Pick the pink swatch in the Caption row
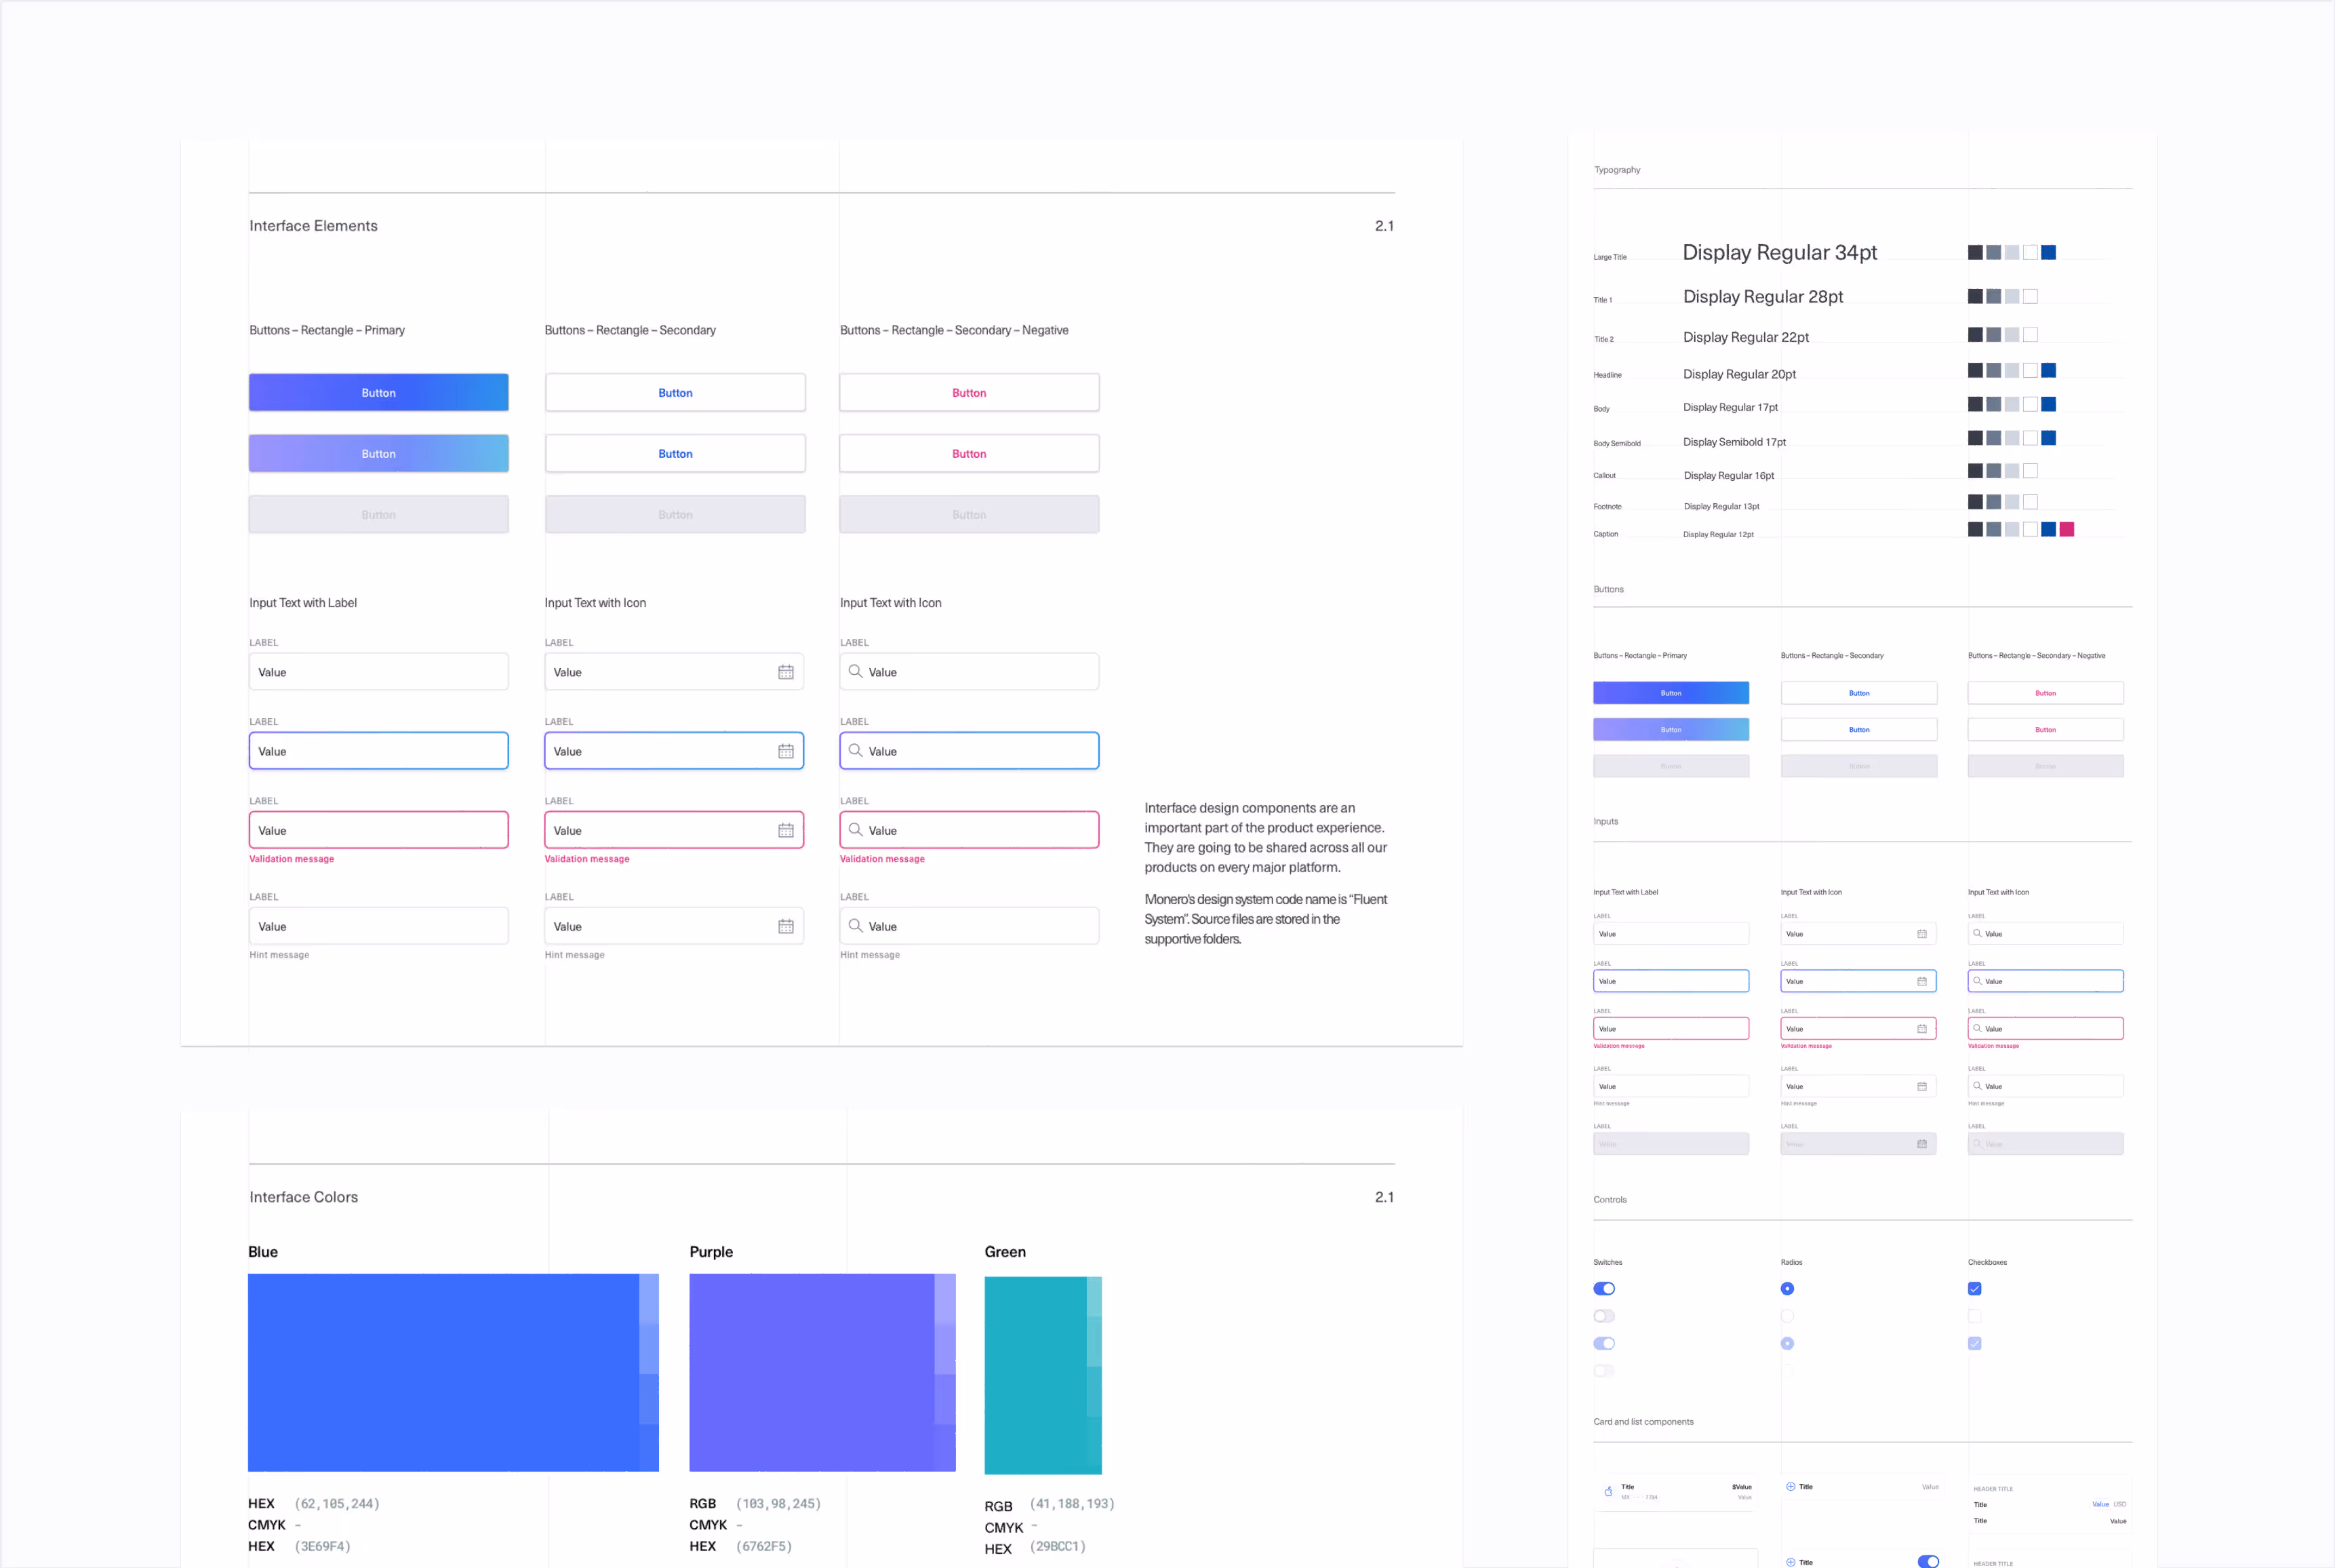 2066,529
